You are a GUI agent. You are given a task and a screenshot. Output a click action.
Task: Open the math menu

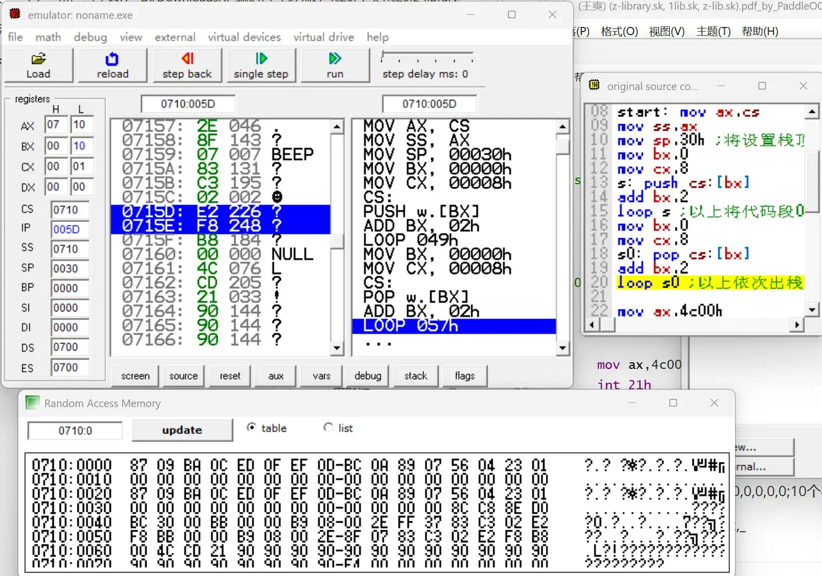pos(48,37)
